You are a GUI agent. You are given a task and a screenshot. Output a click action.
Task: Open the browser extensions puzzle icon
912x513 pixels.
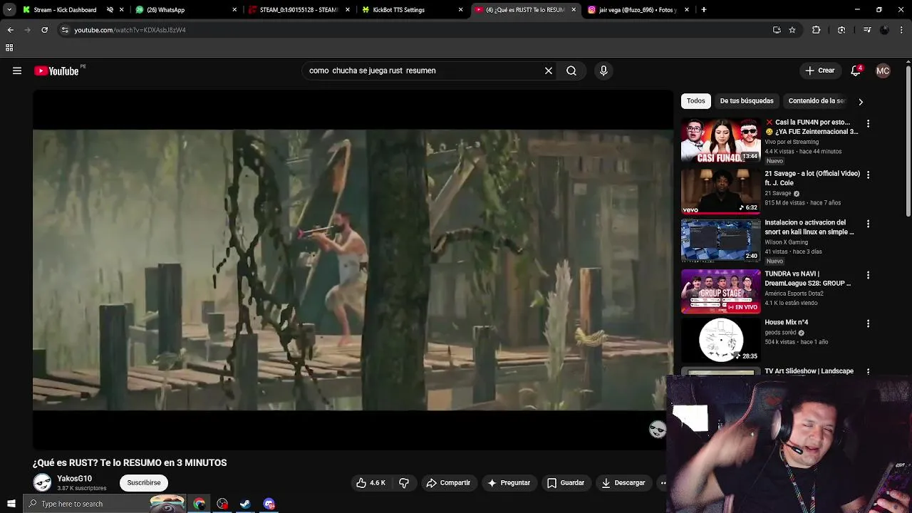(x=817, y=30)
